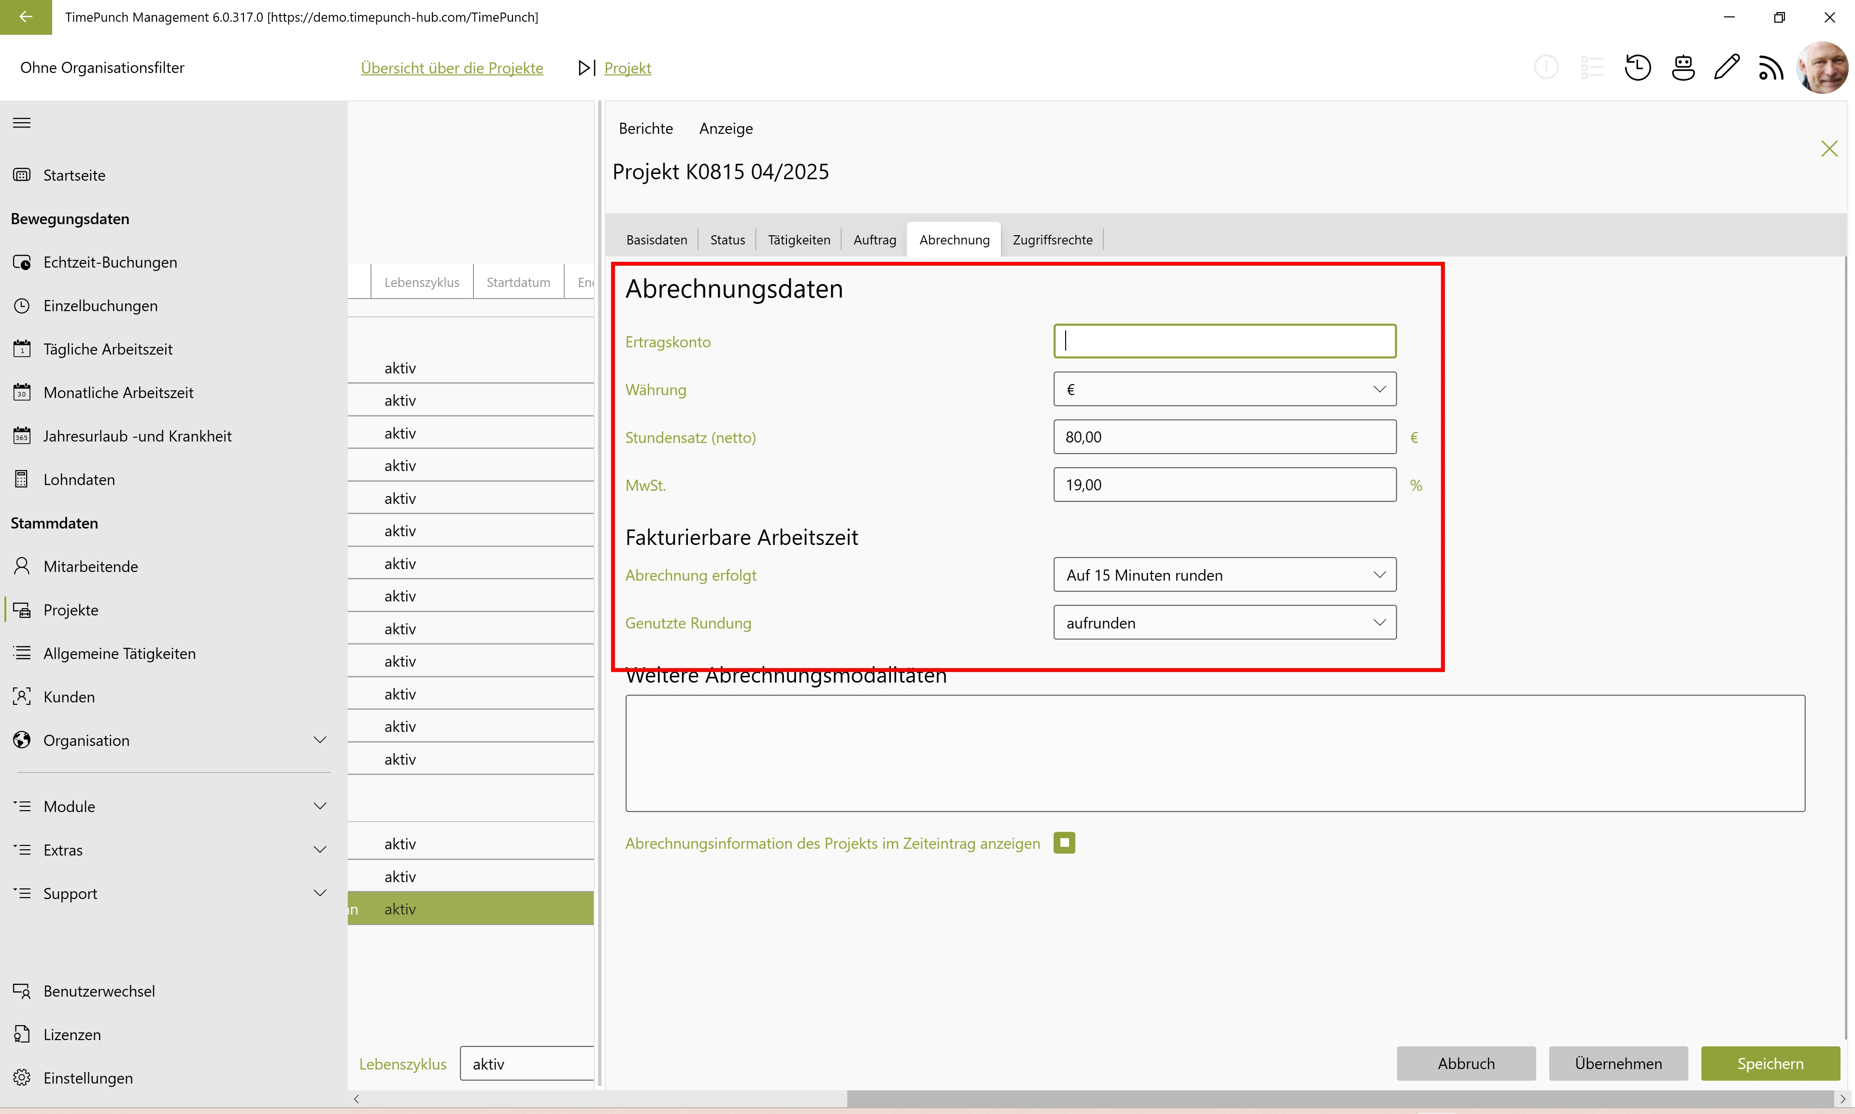Expand the Module section in sidebar
The height and width of the screenshot is (1114, 1855).
[x=320, y=806]
